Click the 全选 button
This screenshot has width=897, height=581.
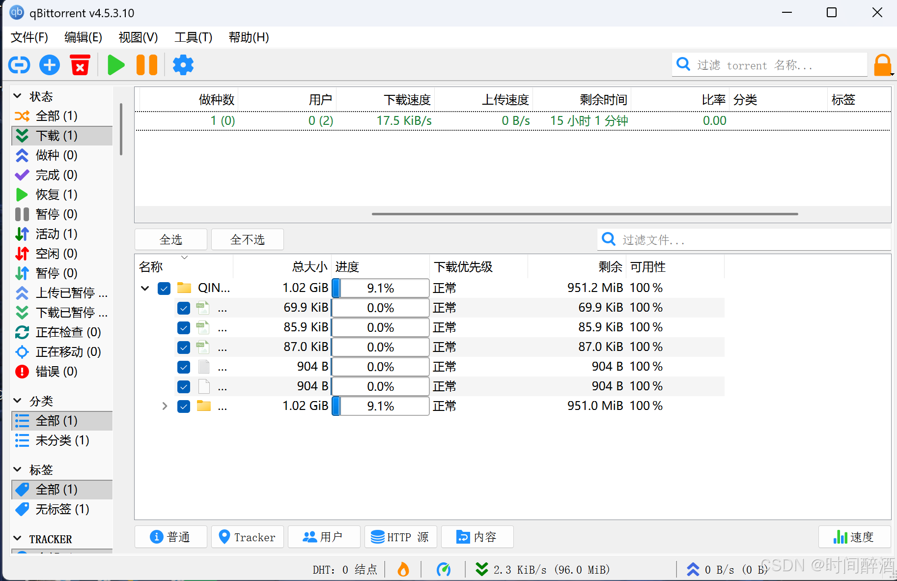[170, 239]
